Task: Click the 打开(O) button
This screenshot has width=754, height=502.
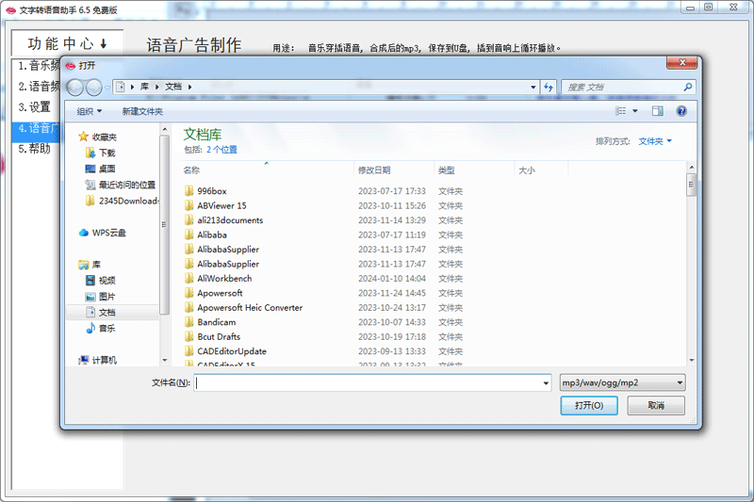Action: (x=589, y=405)
